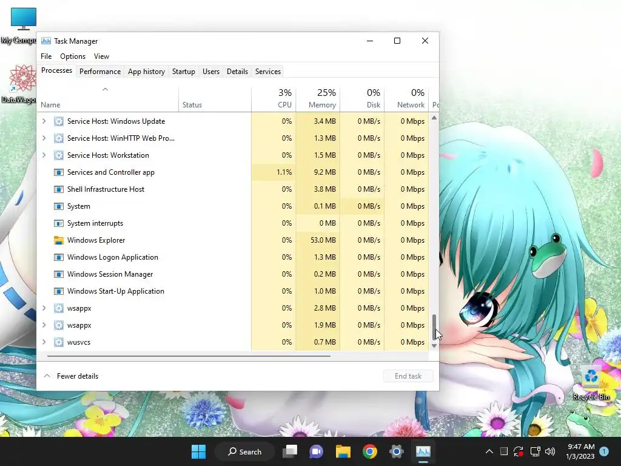
Task: Expand the wsappx row using 1.9 MB
Action: pos(44,325)
